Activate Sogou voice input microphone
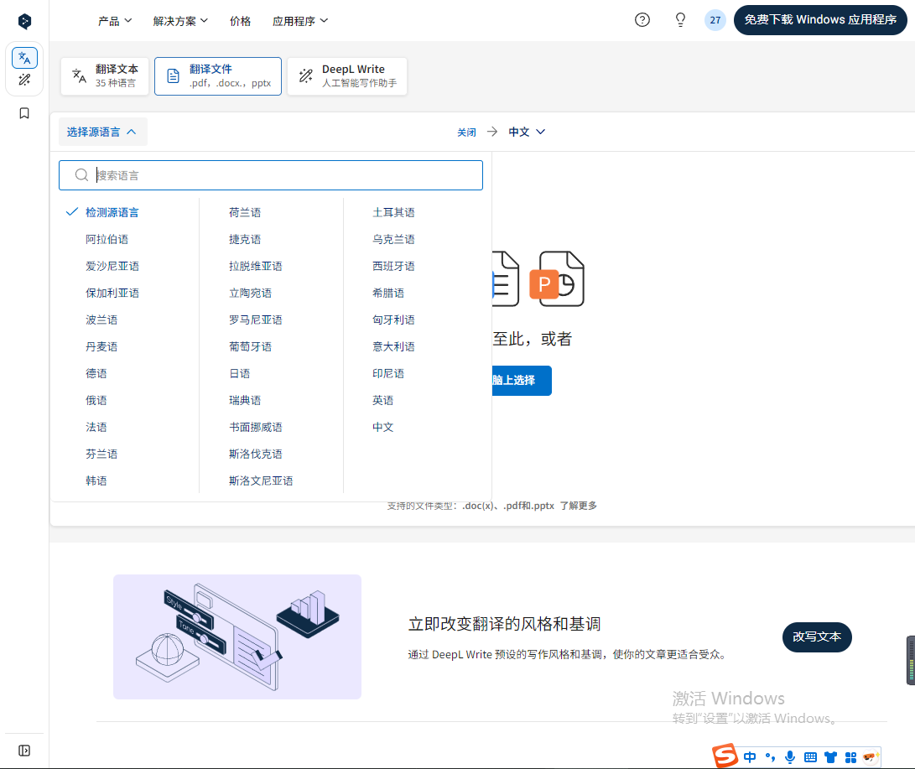Viewport: 915px width, 769px height. click(790, 757)
